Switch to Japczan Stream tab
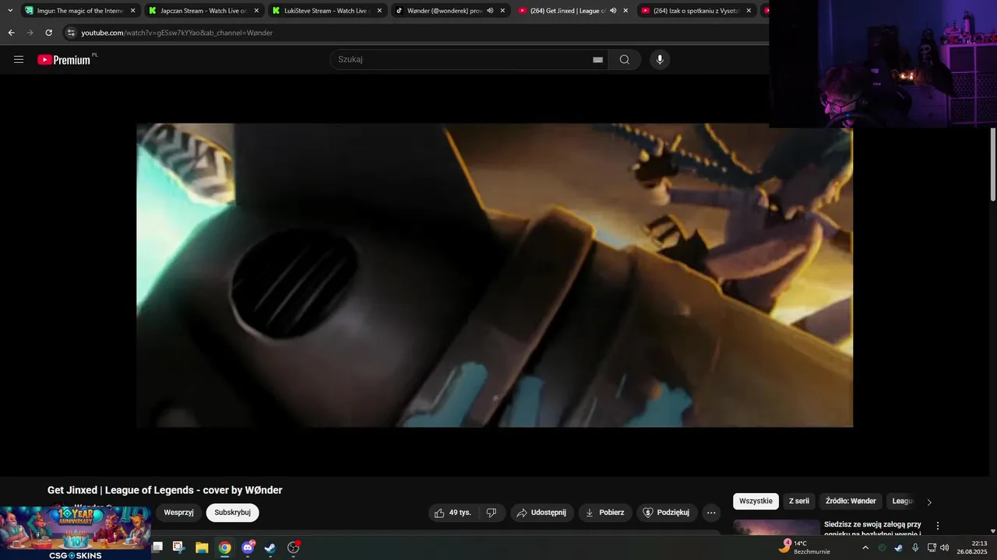This screenshot has width=997, height=560. coord(203,11)
